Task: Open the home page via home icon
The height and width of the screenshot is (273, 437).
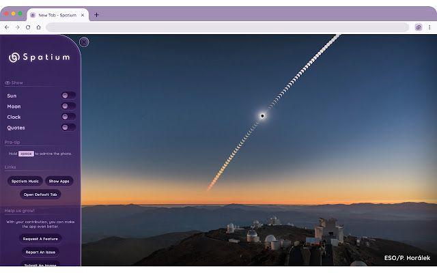Action: [38, 27]
